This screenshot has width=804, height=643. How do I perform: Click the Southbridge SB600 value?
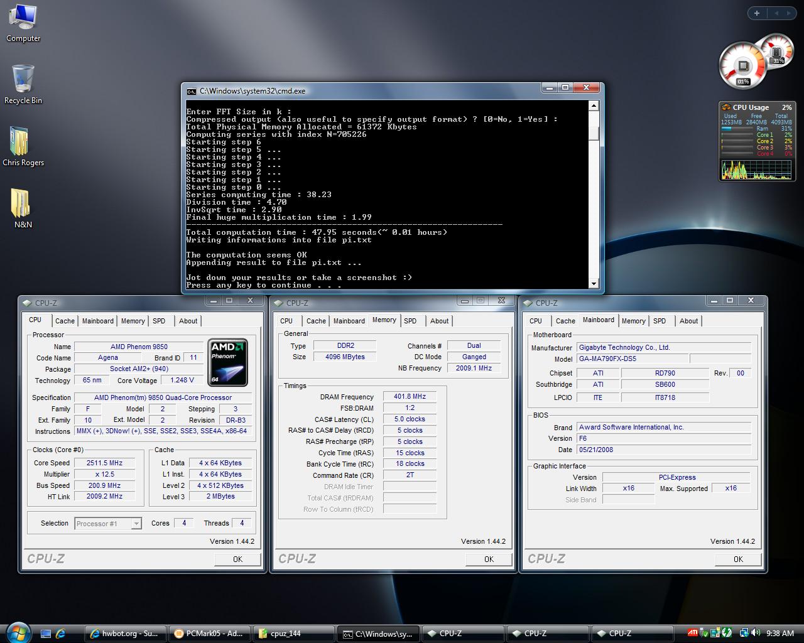click(x=665, y=384)
